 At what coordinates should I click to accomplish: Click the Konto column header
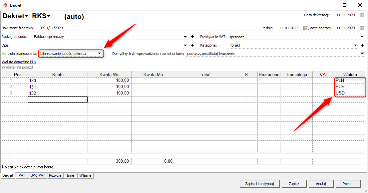[58, 75]
